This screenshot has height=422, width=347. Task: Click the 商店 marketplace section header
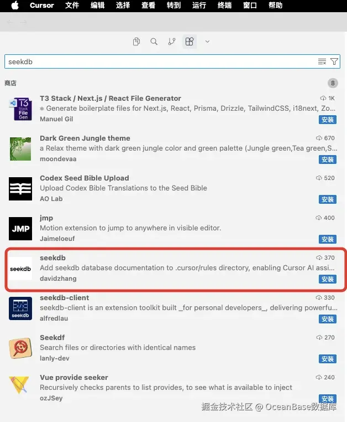click(x=10, y=83)
